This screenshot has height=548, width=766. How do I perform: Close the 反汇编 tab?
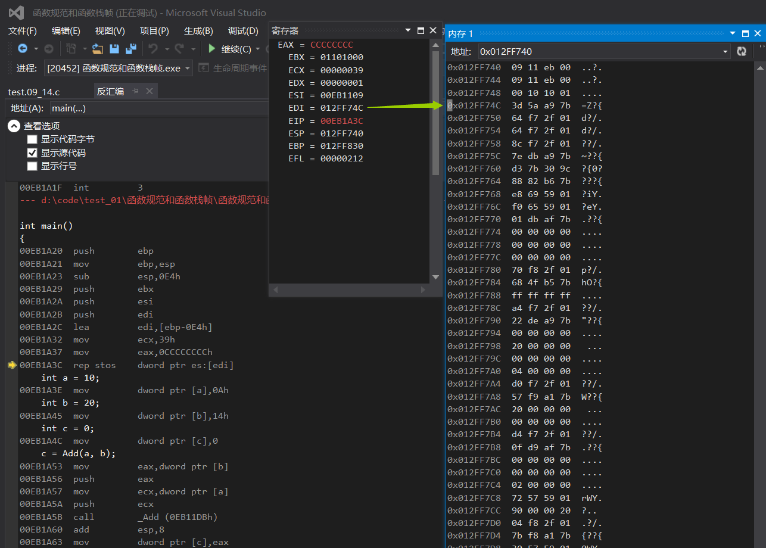point(150,91)
